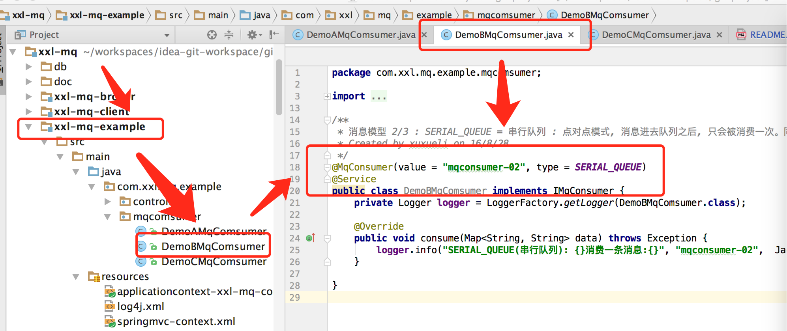This screenshot has width=787, height=331.
Task: Collapse the resources folder
Action: coord(76,277)
